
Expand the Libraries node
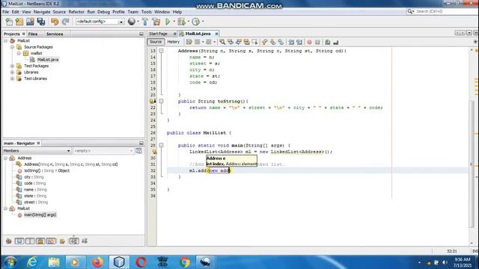point(12,72)
